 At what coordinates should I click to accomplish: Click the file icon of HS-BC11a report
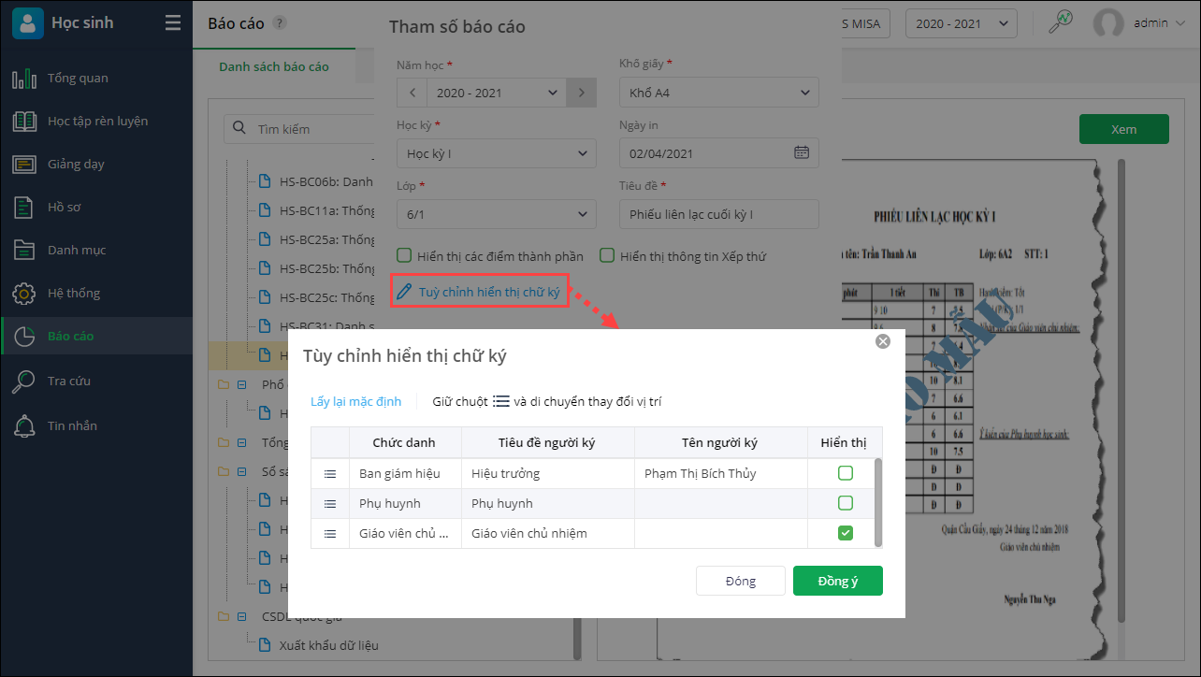[264, 211]
